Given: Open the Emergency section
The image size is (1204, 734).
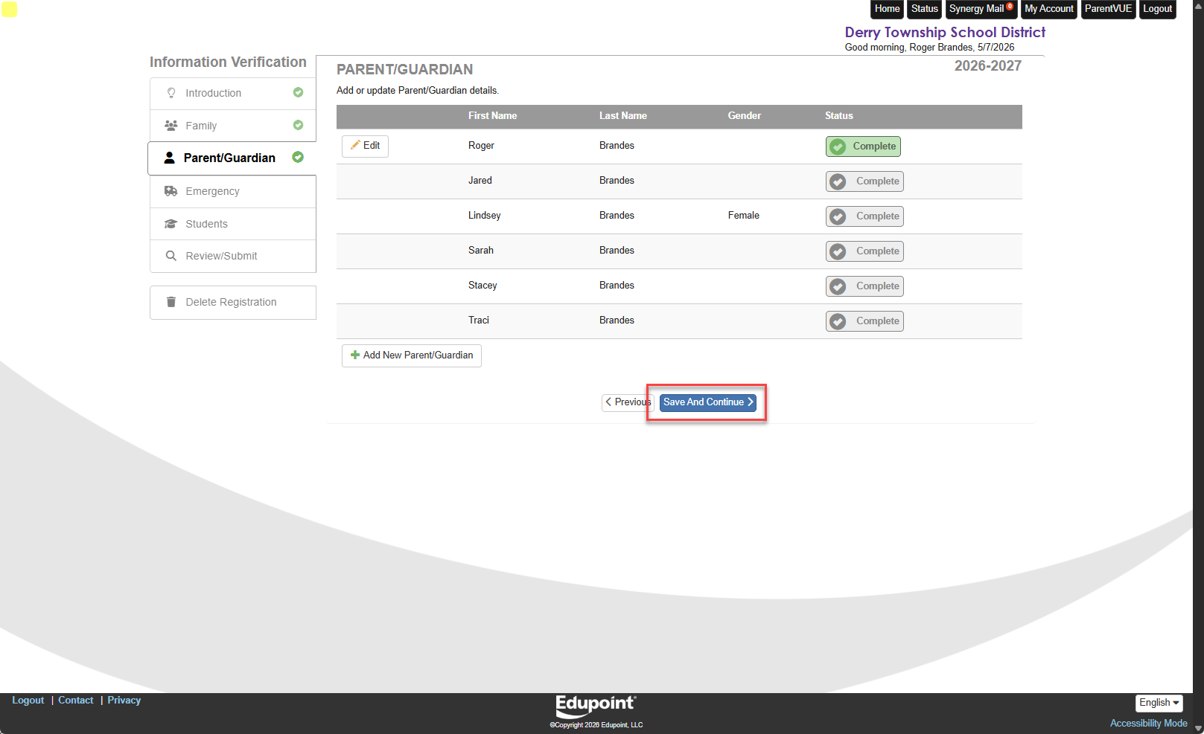Looking at the screenshot, I should (x=233, y=191).
